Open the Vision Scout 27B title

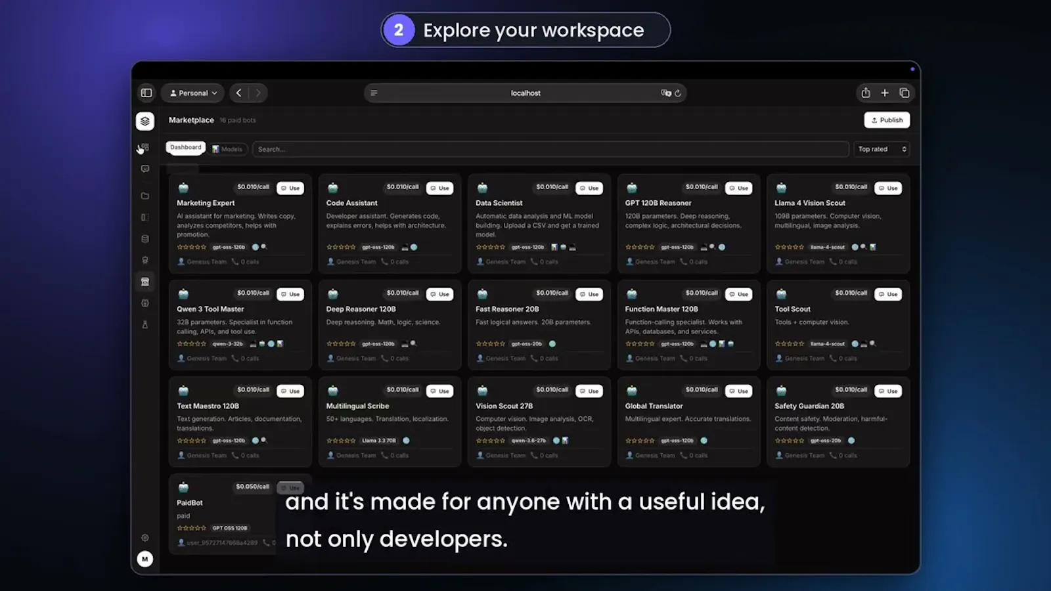(504, 406)
